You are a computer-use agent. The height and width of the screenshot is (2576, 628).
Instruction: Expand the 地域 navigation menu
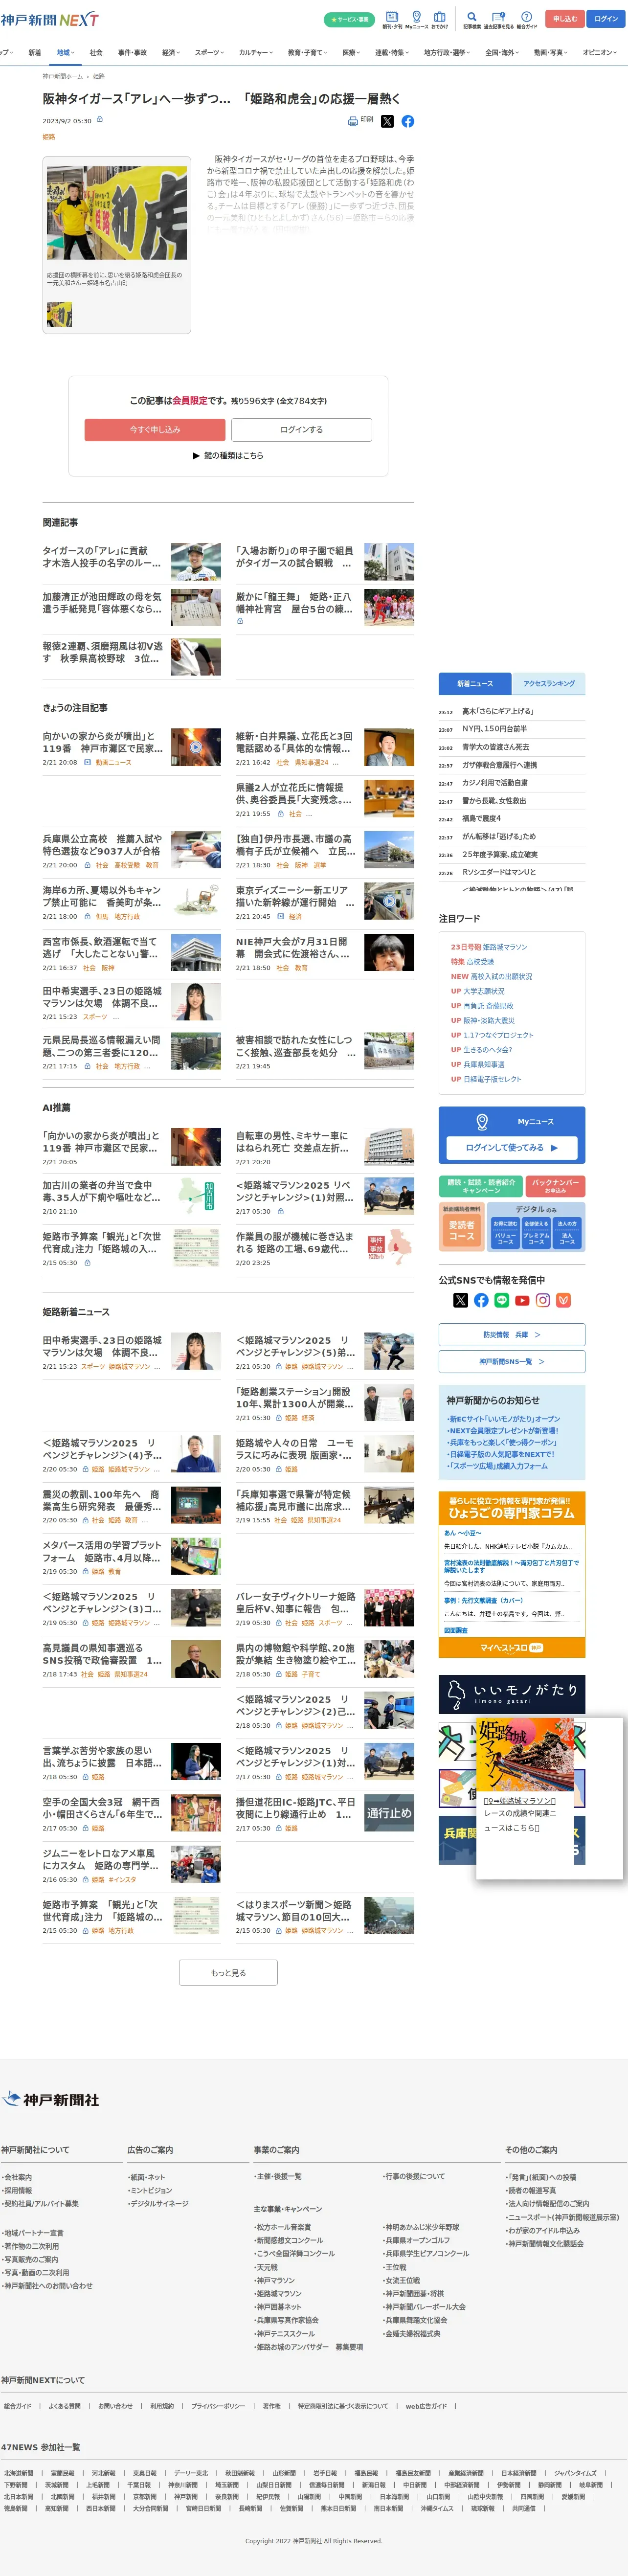pos(65,52)
